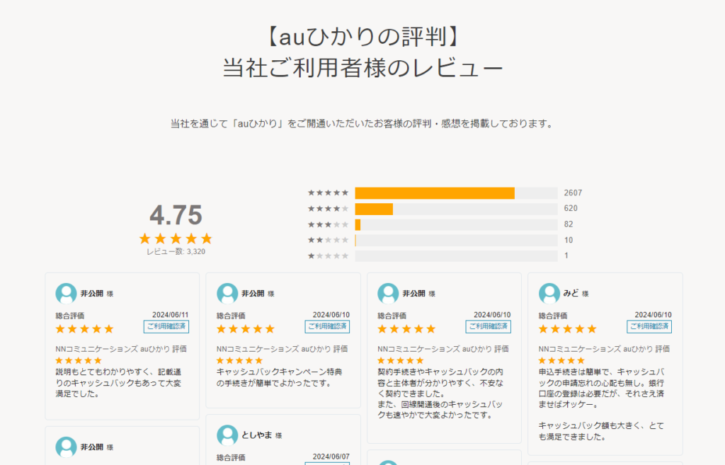Click the 当社ご利用者様のレビュー heading

pyautogui.click(x=363, y=68)
